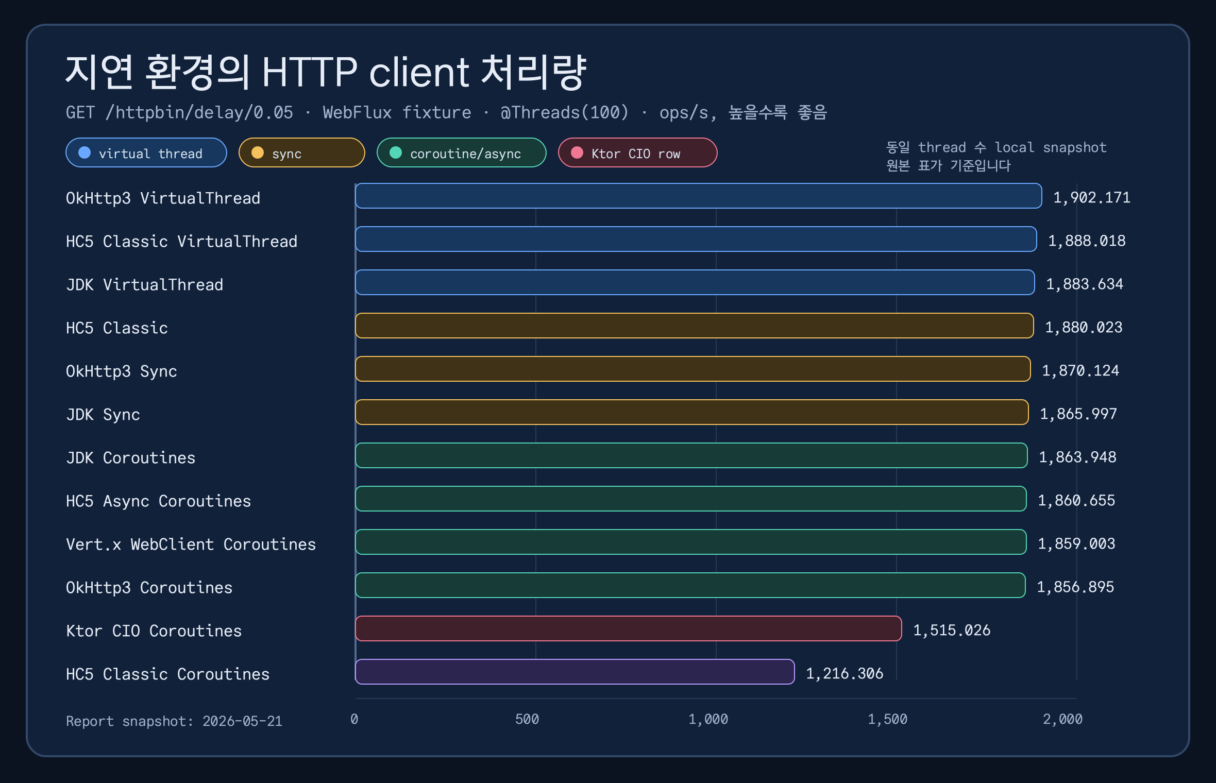
Task: Click the coroutine/async legend pill
Action: pos(462,153)
